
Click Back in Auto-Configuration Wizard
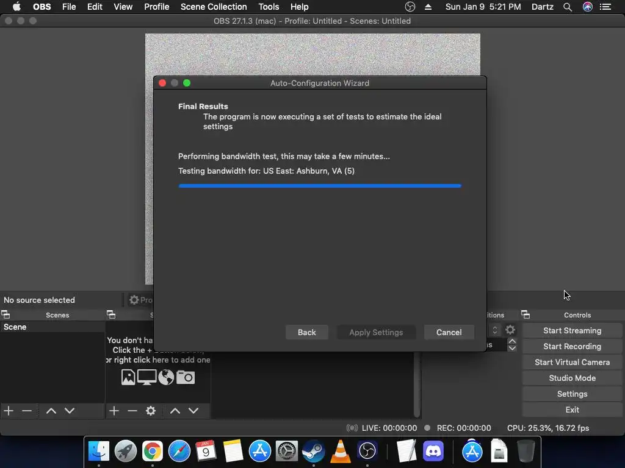(307, 332)
